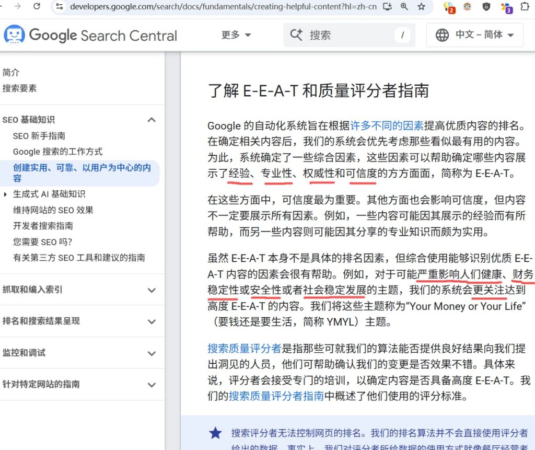The width and height of the screenshot is (535, 450).
Task: Reload the page with refresh icon
Action: tap(37, 6)
